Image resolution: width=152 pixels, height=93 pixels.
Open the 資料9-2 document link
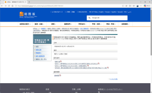71,66
